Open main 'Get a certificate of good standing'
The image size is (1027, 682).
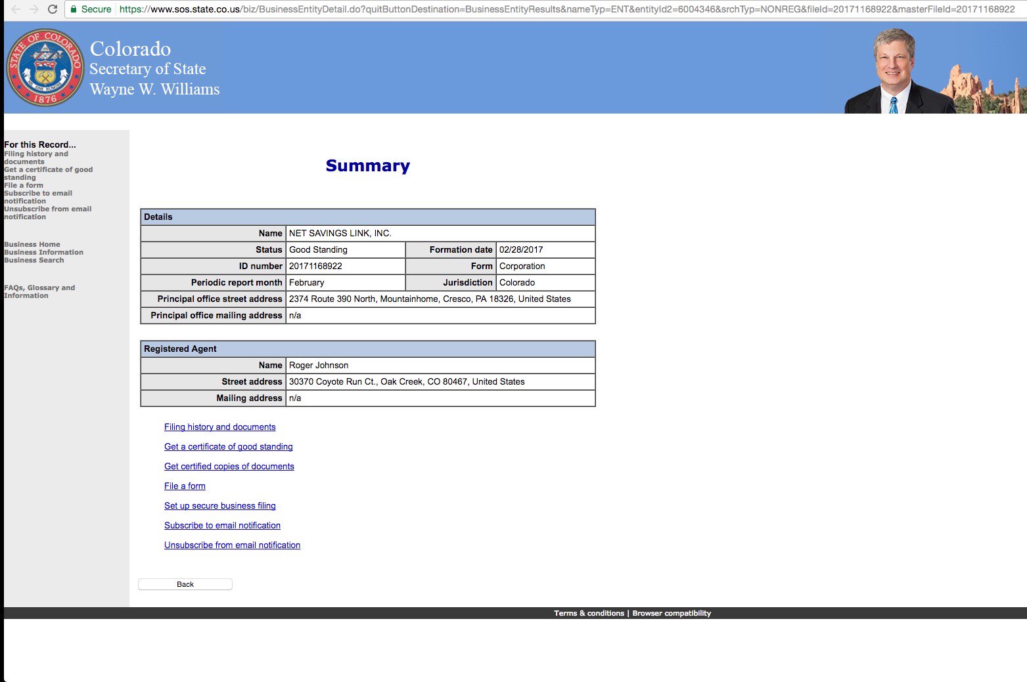click(229, 446)
